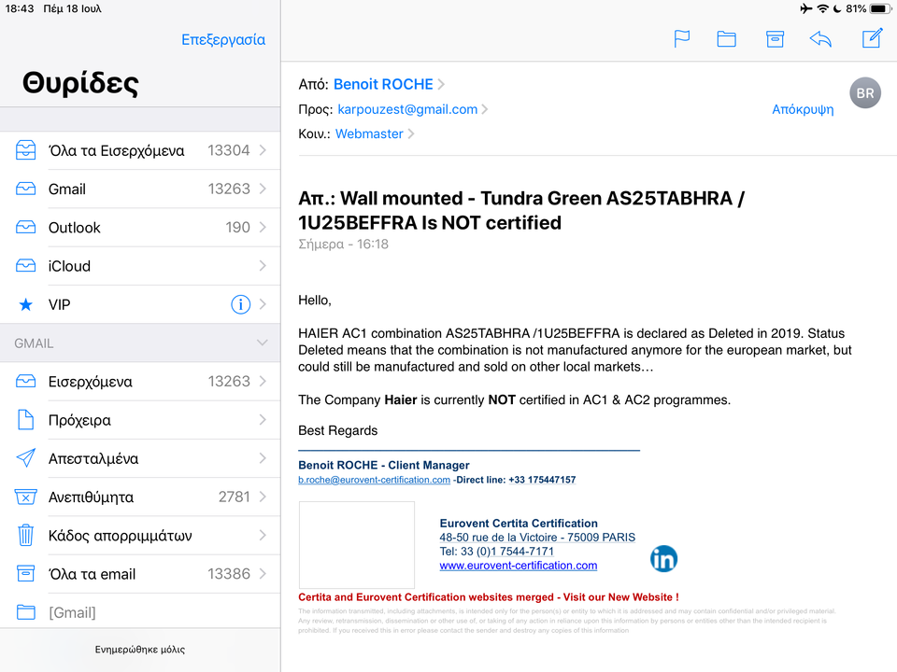The height and width of the screenshot is (672, 897).
Task: Click the 'Ενημερώθηκε μόλις' status text
Action: [139, 650]
